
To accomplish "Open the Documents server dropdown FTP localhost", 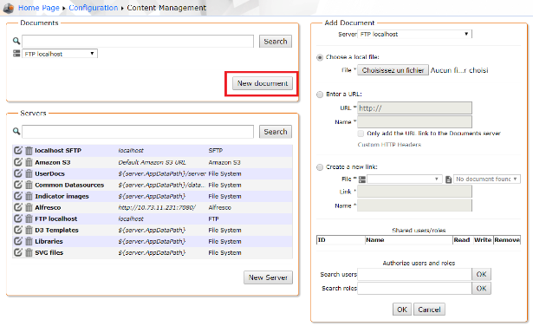I will tap(60, 54).
